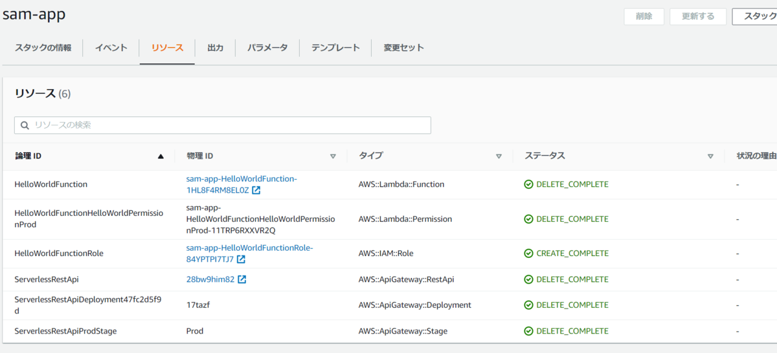Viewport: 777px width, 353px height.
Task: Switch to the イベント tab
Action: pyautogui.click(x=111, y=48)
